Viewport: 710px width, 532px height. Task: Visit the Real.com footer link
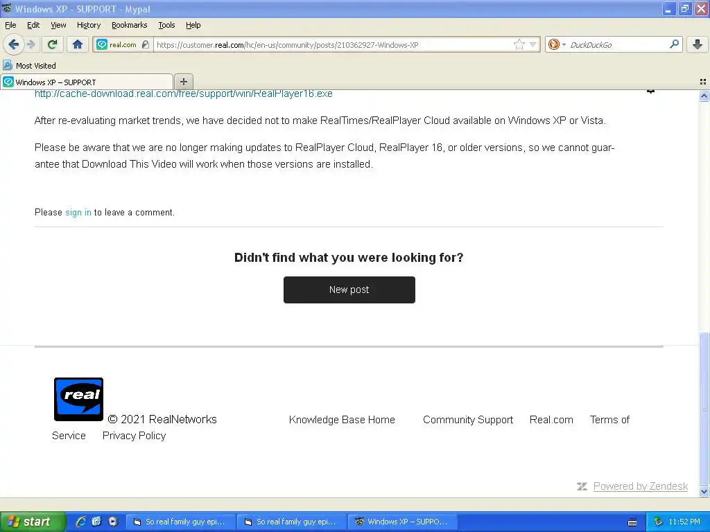click(x=551, y=420)
